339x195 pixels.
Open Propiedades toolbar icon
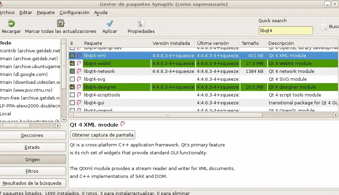141,23
